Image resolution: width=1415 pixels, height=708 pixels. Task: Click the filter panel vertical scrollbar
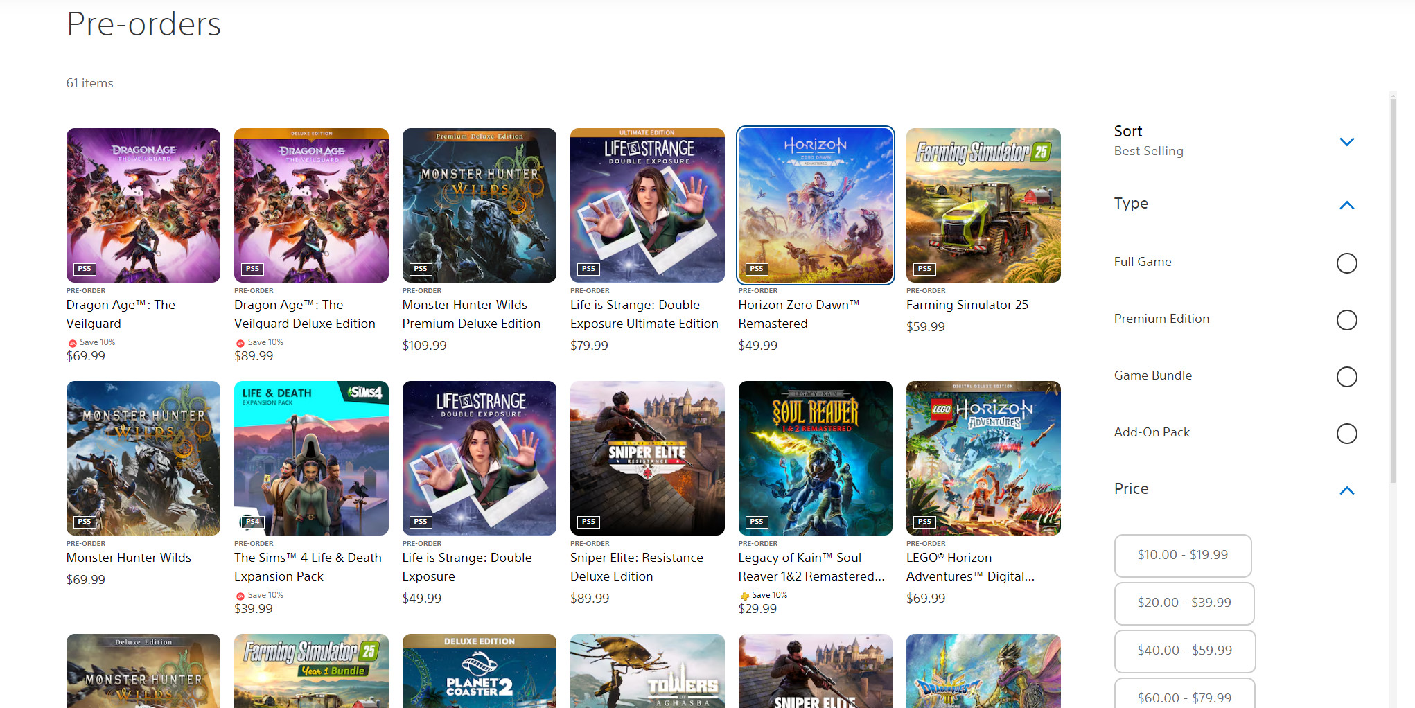pyautogui.click(x=1393, y=291)
